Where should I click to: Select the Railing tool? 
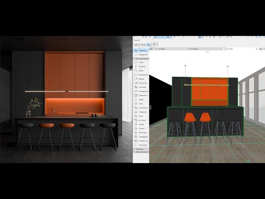click(141, 91)
